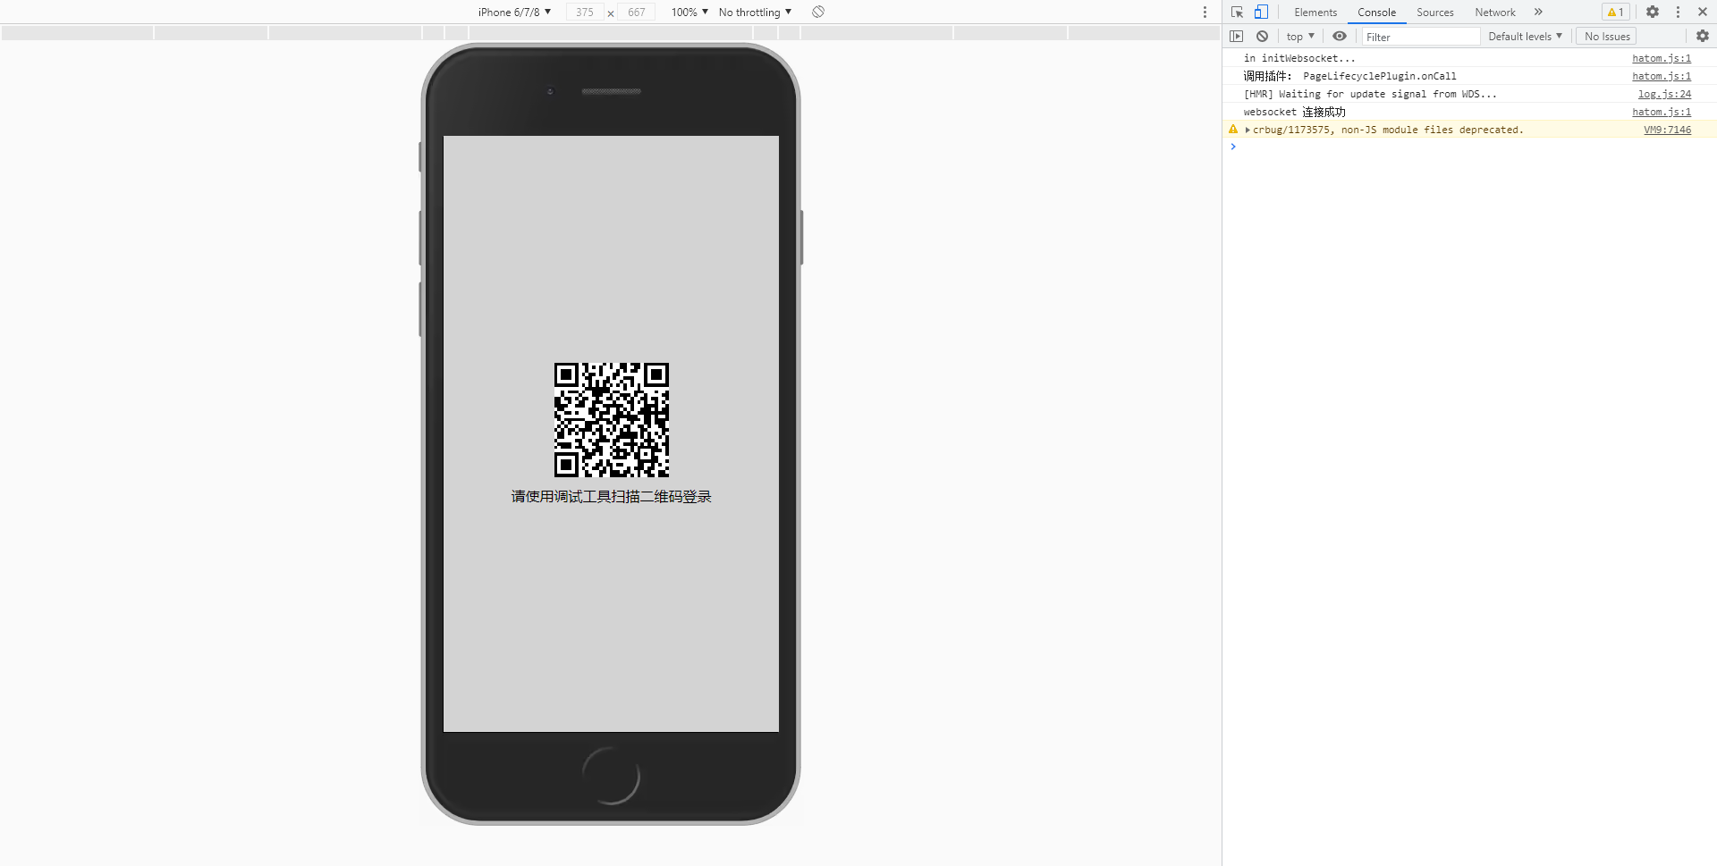
Task: Activate the inspect element picker icon
Action: coord(1237,12)
